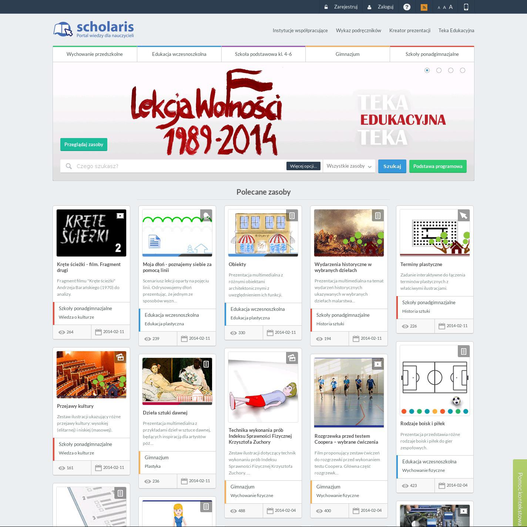
Task: Click the Czego szukasz search field
Action: tap(178, 166)
